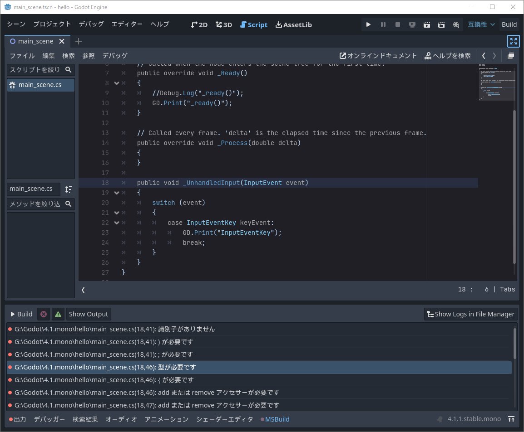This screenshot has width=524, height=432.
Task: Add a new scene tab with plus
Action: tap(79, 41)
